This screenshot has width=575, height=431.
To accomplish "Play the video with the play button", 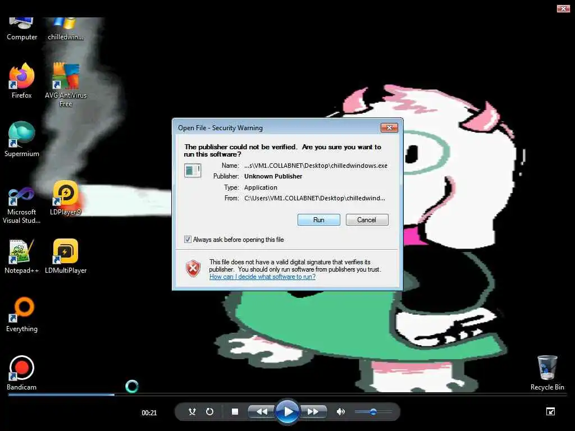I will 287,412.
